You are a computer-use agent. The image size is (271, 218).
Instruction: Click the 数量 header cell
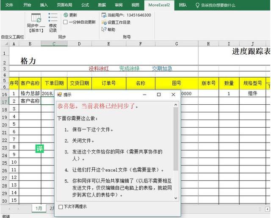pyautogui.click(x=229, y=83)
